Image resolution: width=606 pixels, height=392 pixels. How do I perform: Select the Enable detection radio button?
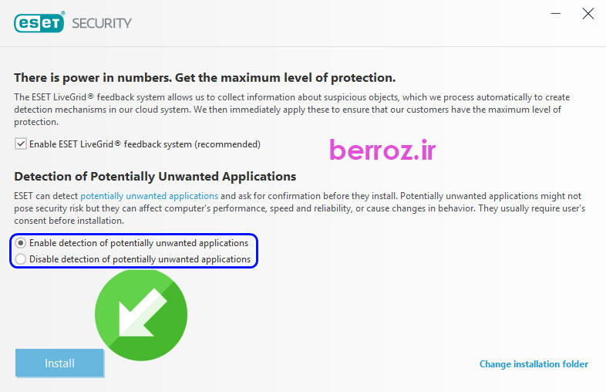click(x=21, y=243)
